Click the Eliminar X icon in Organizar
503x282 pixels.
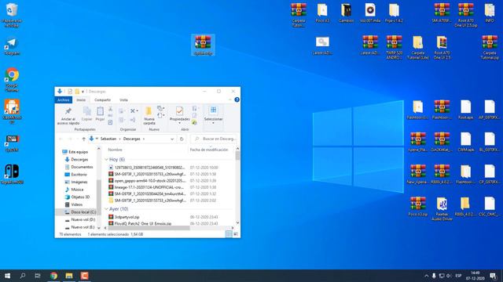(133, 111)
